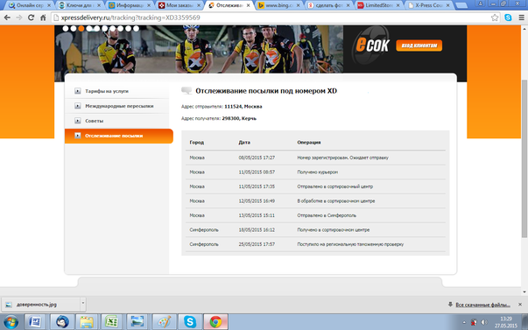The height and width of the screenshot is (330, 528).
Task: Click the scrollbar down arrow
Action: point(524,292)
